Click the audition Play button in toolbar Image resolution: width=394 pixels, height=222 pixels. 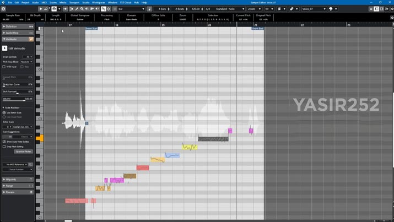41,9
